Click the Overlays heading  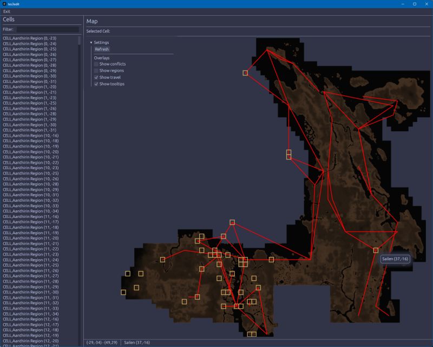coord(102,58)
